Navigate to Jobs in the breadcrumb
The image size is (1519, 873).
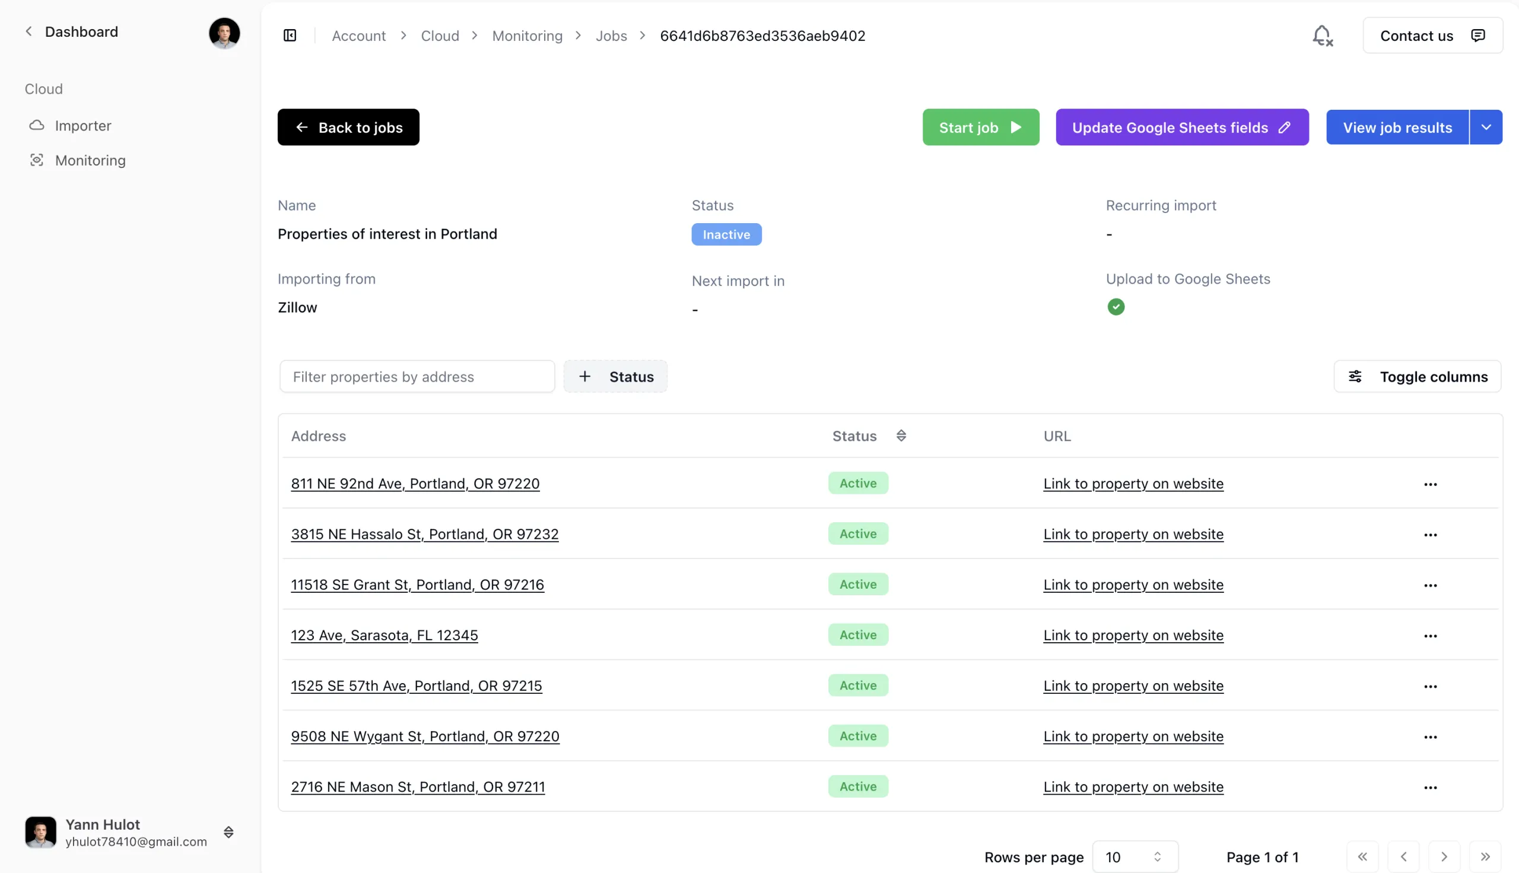[611, 36]
